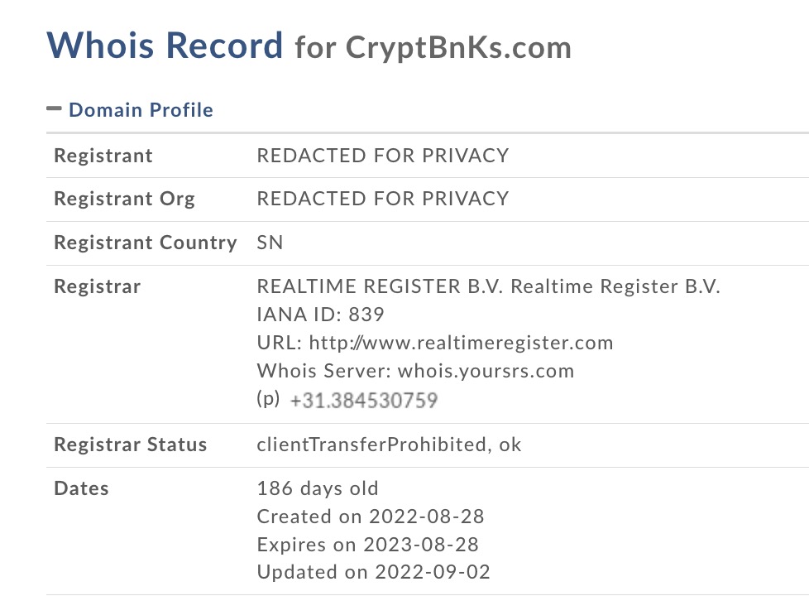Click the Registrant REDACTED FOR PRIVACY value

click(x=382, y=156)
